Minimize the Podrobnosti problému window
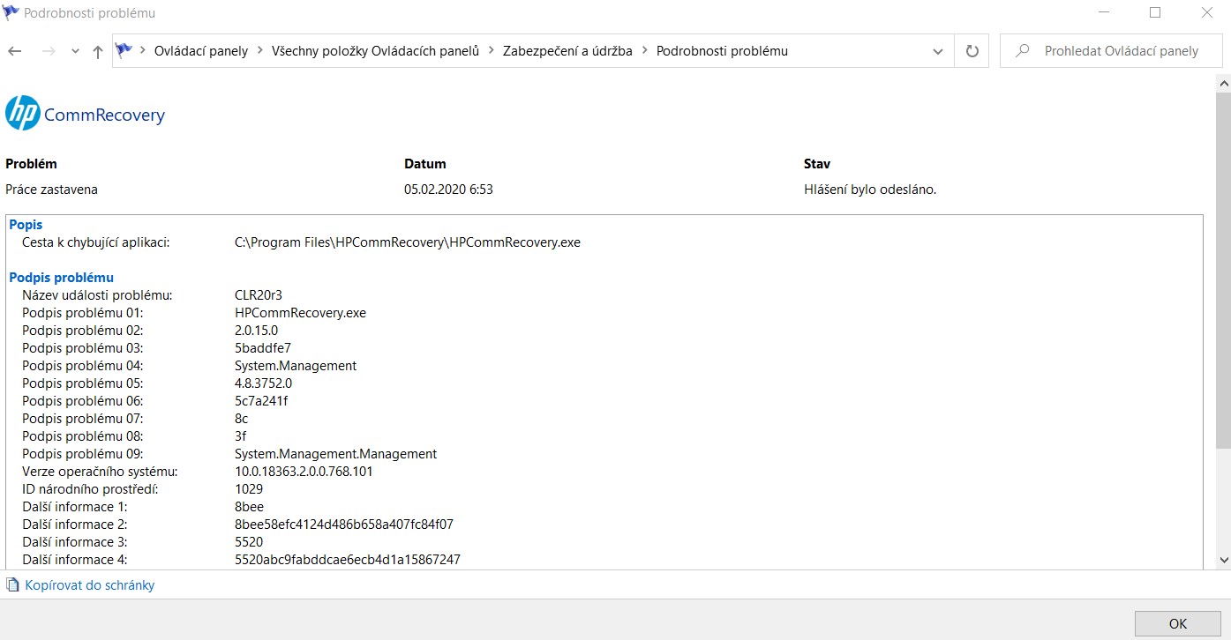The height and width of the screenshot is (640, 1231). click(1104, 13)
